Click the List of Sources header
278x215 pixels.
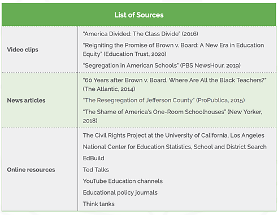click(139, 15)
